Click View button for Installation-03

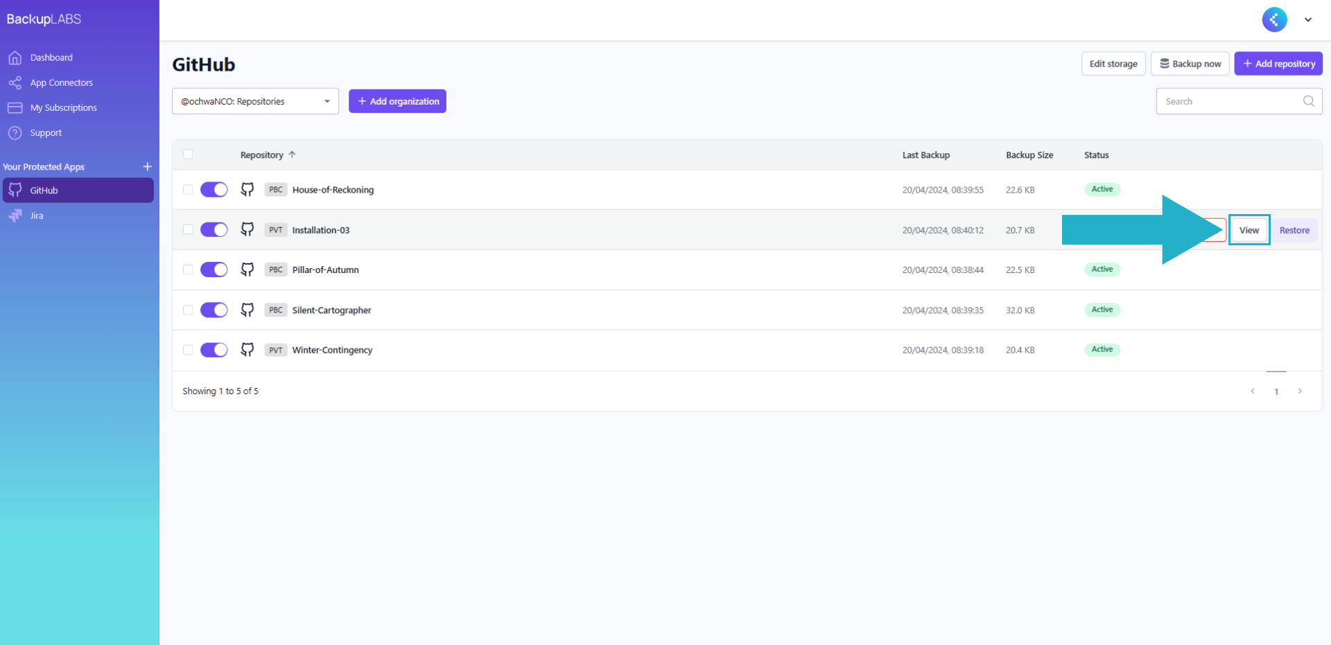point(1249,230)
